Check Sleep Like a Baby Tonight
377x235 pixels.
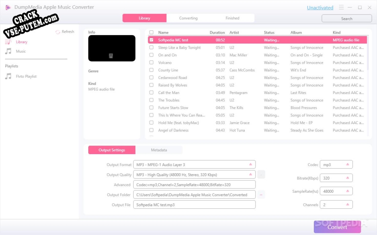151,48
